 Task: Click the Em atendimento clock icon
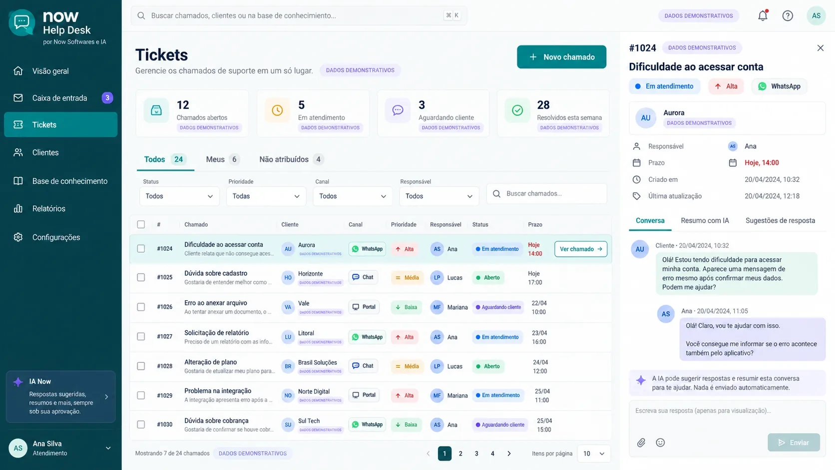tap(277, 110)
